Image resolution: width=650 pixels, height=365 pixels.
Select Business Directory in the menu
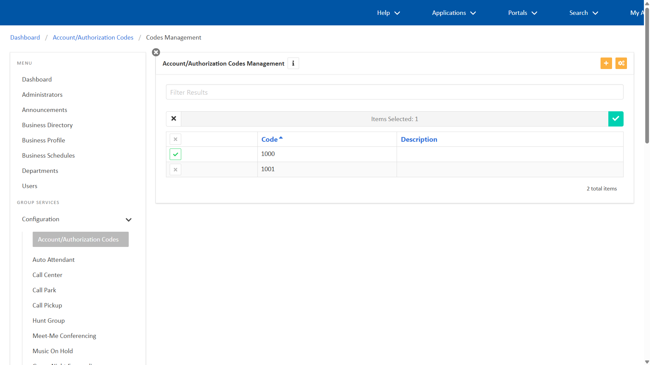point(47,125)
